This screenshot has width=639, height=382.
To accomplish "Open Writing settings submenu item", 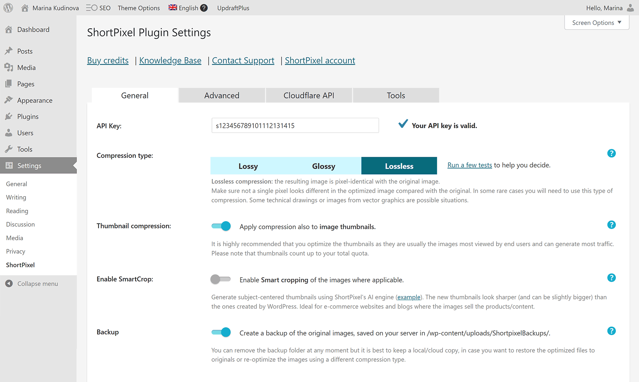I will (16, 197).
